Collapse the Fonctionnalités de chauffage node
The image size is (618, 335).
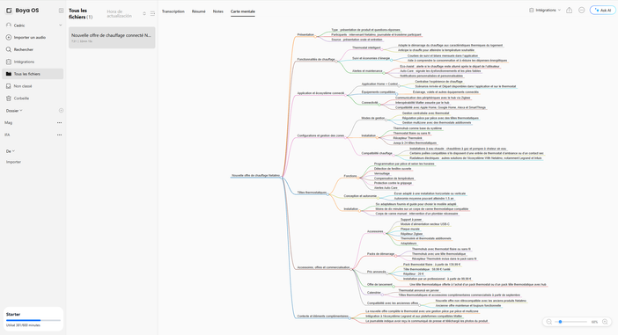click(x=336, y=61)
